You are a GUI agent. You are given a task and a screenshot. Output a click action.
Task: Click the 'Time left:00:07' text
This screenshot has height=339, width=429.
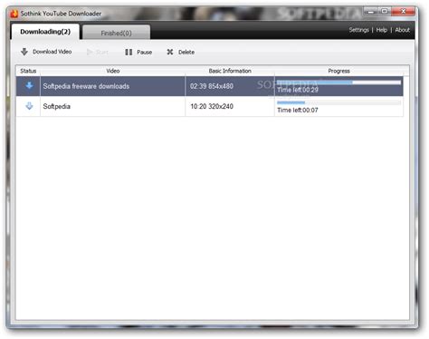298,111
